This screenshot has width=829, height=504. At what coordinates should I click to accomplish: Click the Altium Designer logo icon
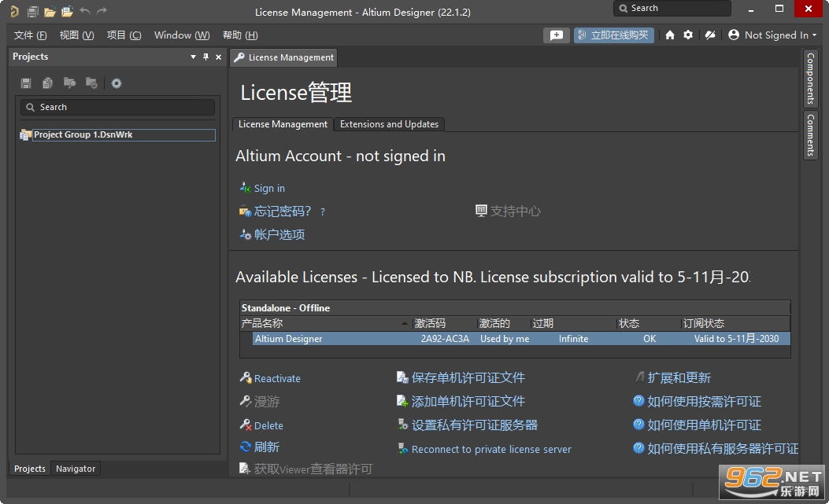[14, 11]
